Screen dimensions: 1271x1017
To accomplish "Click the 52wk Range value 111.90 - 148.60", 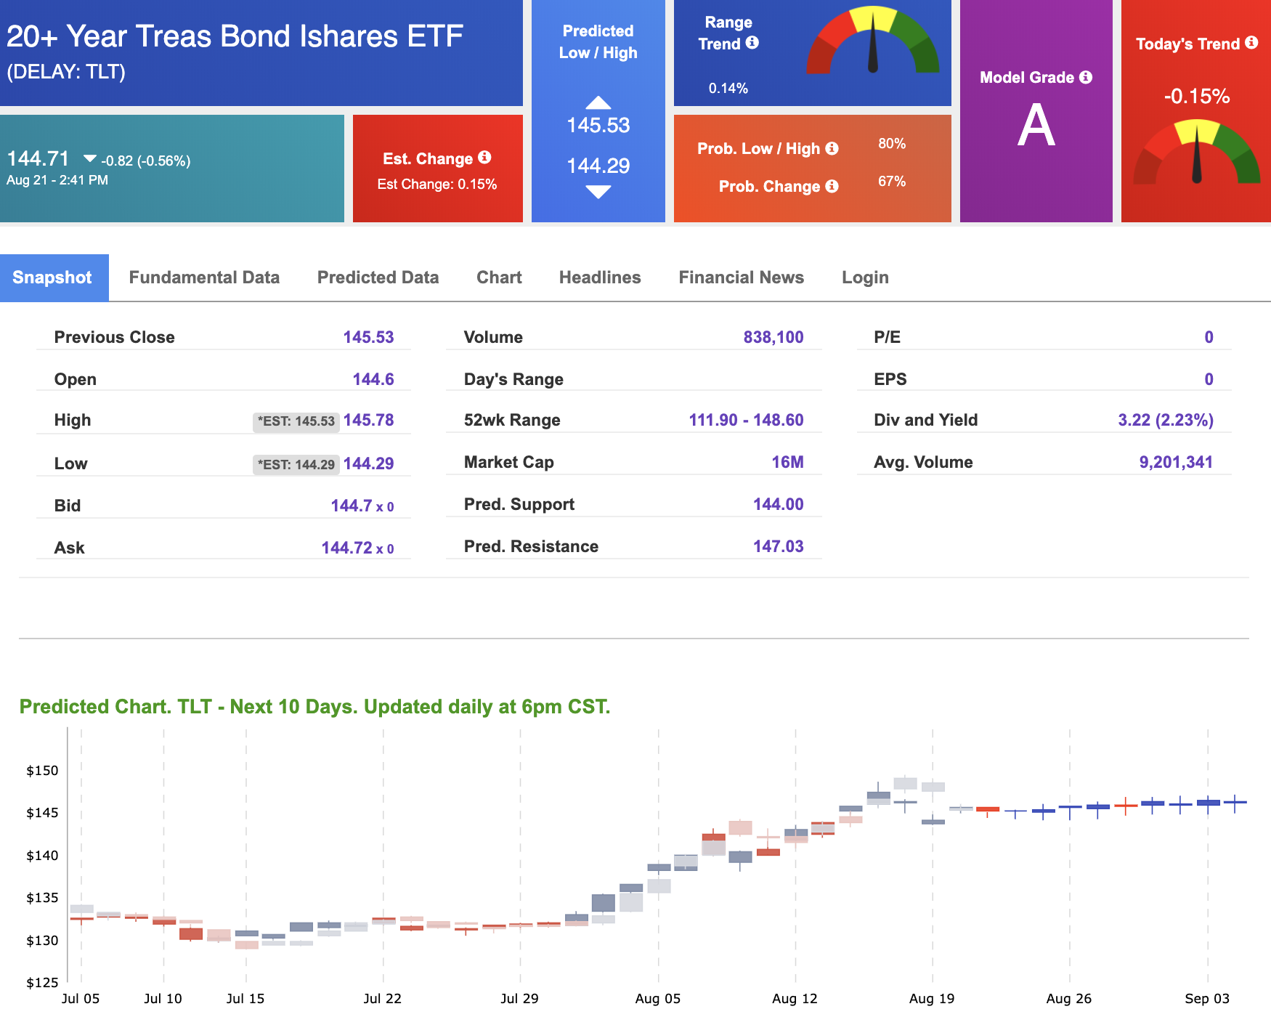I will [746, 420].
